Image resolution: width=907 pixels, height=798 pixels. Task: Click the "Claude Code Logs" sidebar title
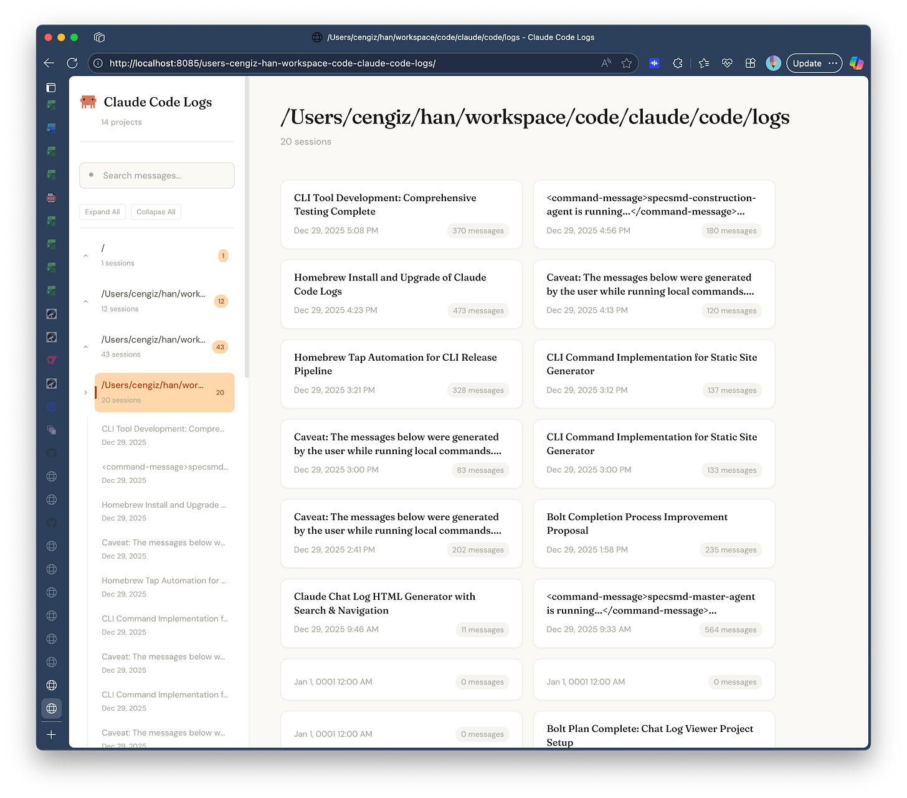[158, 102]
